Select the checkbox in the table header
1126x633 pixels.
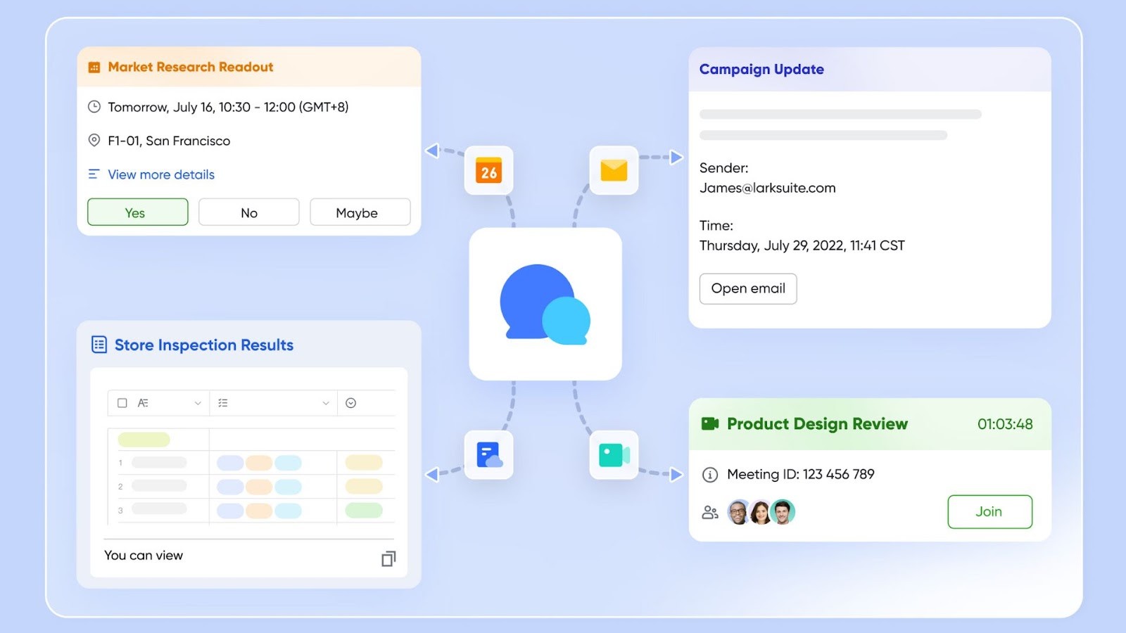click(x=121, y=402)
